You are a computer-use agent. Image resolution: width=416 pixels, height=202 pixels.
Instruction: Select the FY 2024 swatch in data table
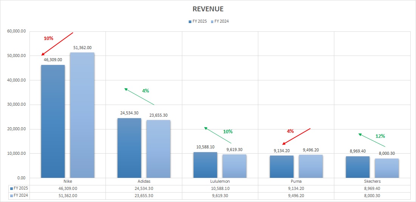[x=11, y=196]
